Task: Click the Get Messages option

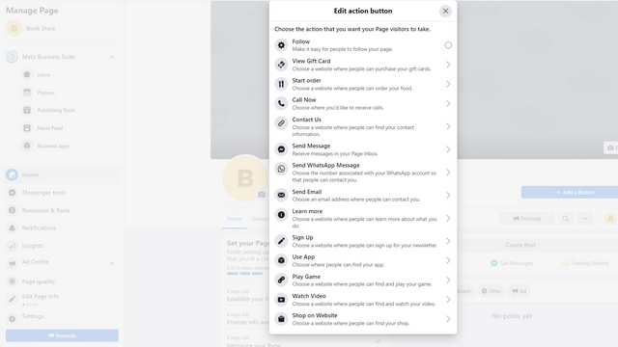Action: [x=512, y=263]
